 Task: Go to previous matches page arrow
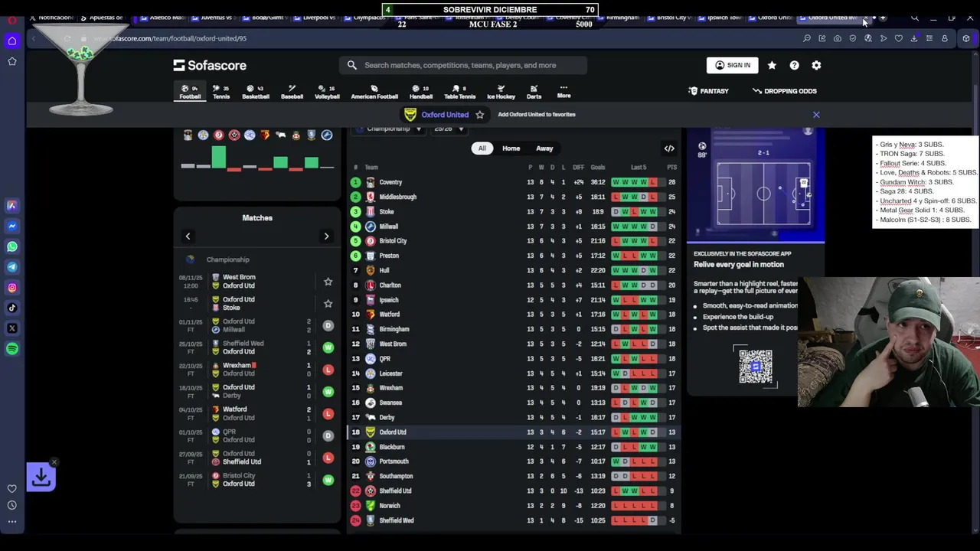188,236
